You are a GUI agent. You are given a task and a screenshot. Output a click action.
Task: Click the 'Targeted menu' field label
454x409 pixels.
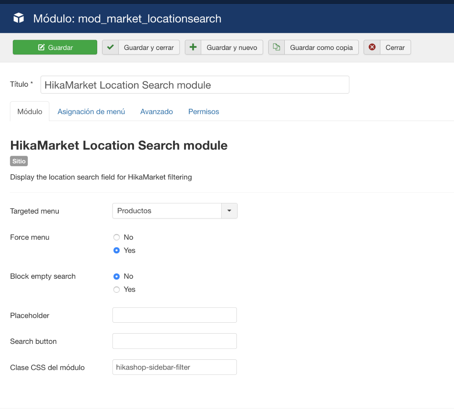pos(35,211)
